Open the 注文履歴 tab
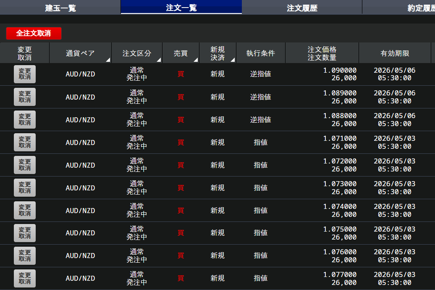435x290 pixels. [302, 7]
